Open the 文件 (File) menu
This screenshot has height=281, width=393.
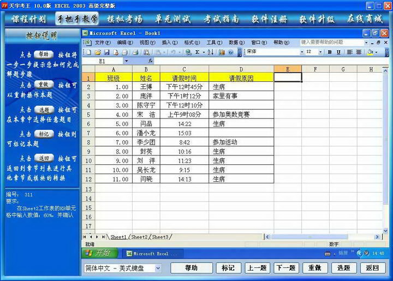[103, 43]
